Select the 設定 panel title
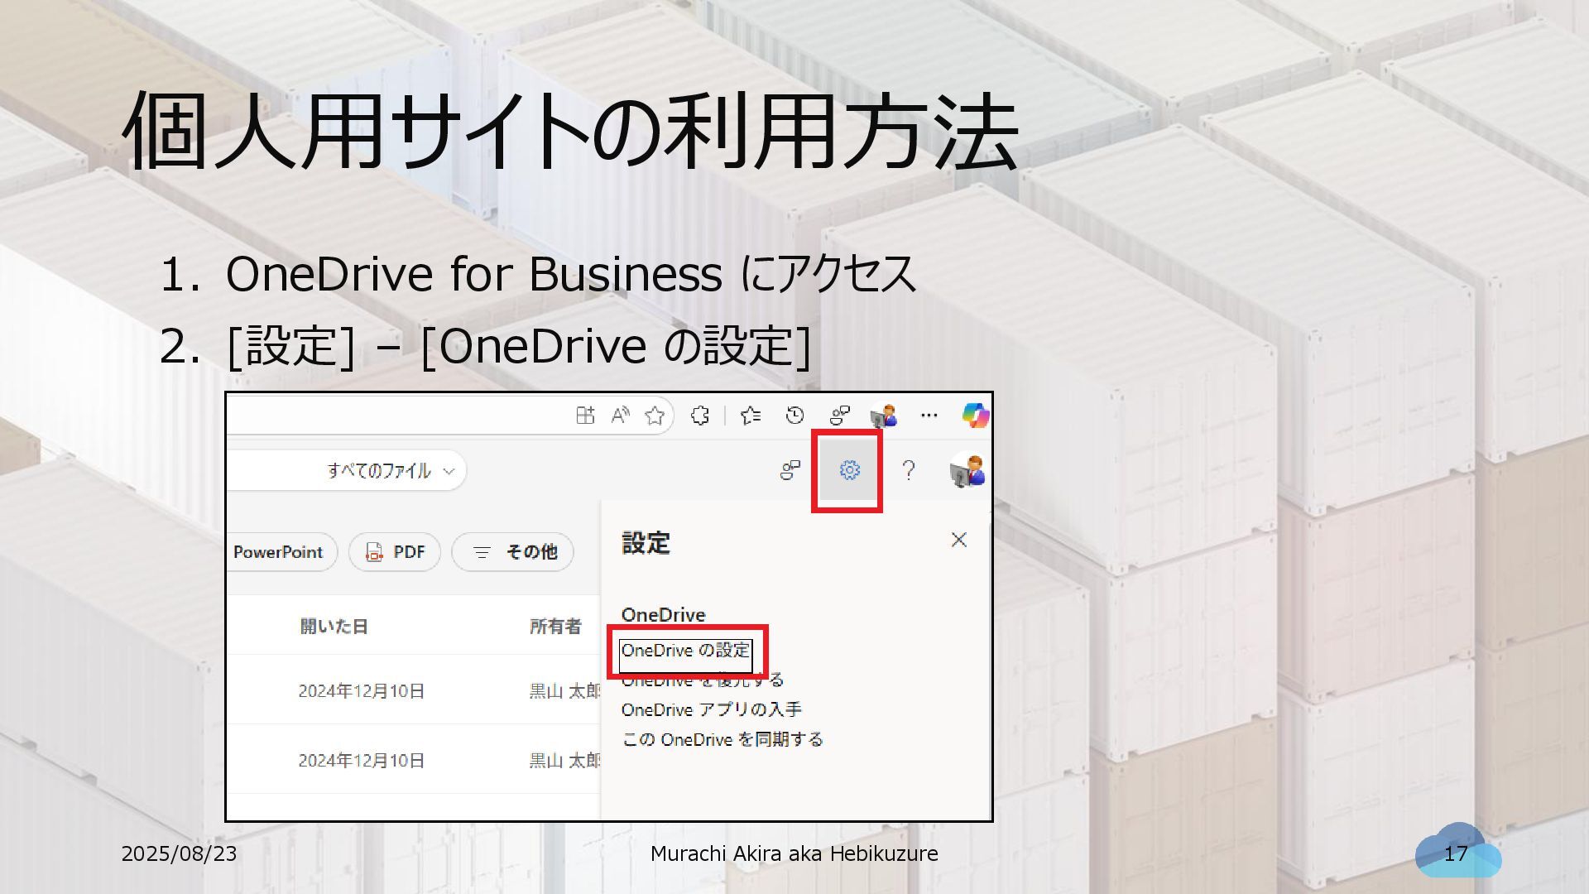The width and height of the screenshot is (1589, 894). (x=646, y=543)
